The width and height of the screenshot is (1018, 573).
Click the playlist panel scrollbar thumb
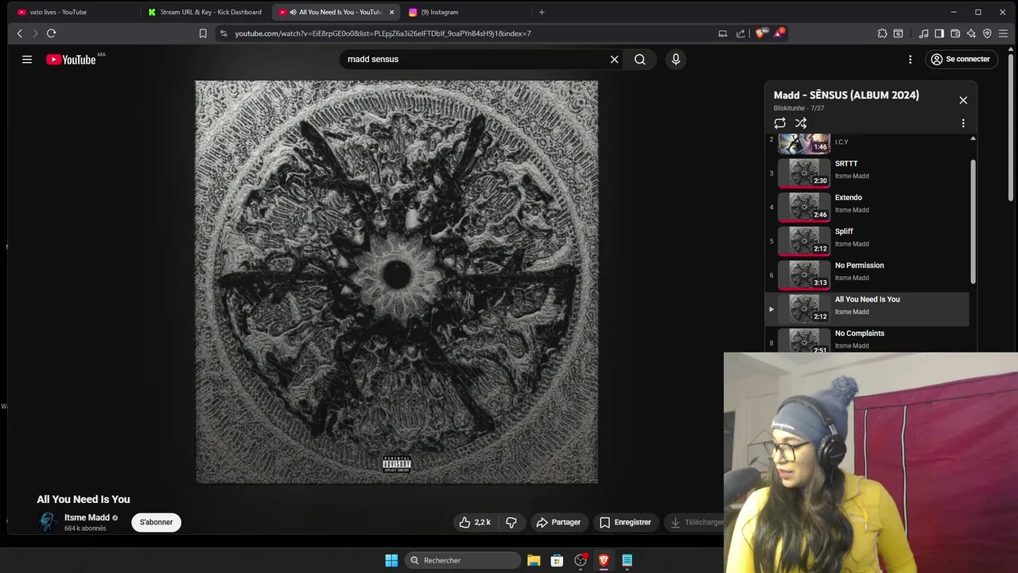click(x=973, y=221)
